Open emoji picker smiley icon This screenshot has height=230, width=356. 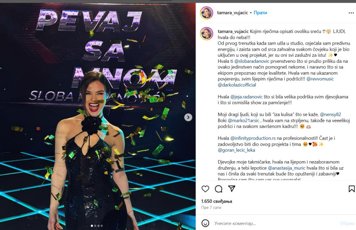(x=205, y=223)
